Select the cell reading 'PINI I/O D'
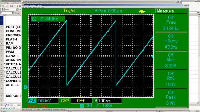The image size is (200, 112). pyautogui.click(x=13, y=48)
